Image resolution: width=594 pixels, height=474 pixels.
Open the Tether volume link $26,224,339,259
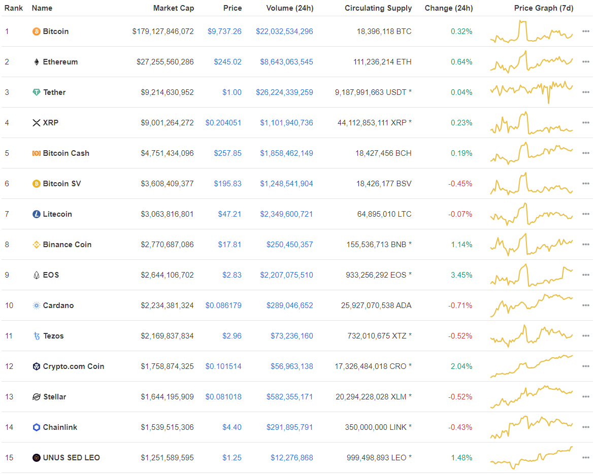coord(284,92)
